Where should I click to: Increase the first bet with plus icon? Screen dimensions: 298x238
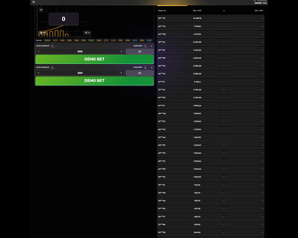coord(121,51)
